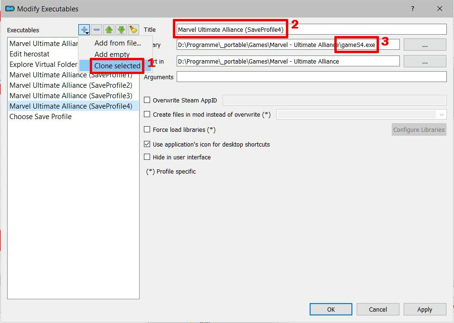
Task: Select Marvel Ultimate Alliance (SaveProfile4) entry
Action: tap(73, 106)
